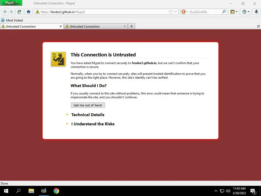Expand the bookmarks button dropdown arrow

(x=237, y=12)
